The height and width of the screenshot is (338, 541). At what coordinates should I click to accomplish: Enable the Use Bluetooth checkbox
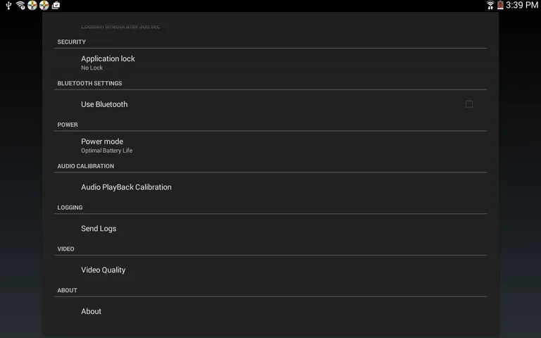click(x=469, y=104)
